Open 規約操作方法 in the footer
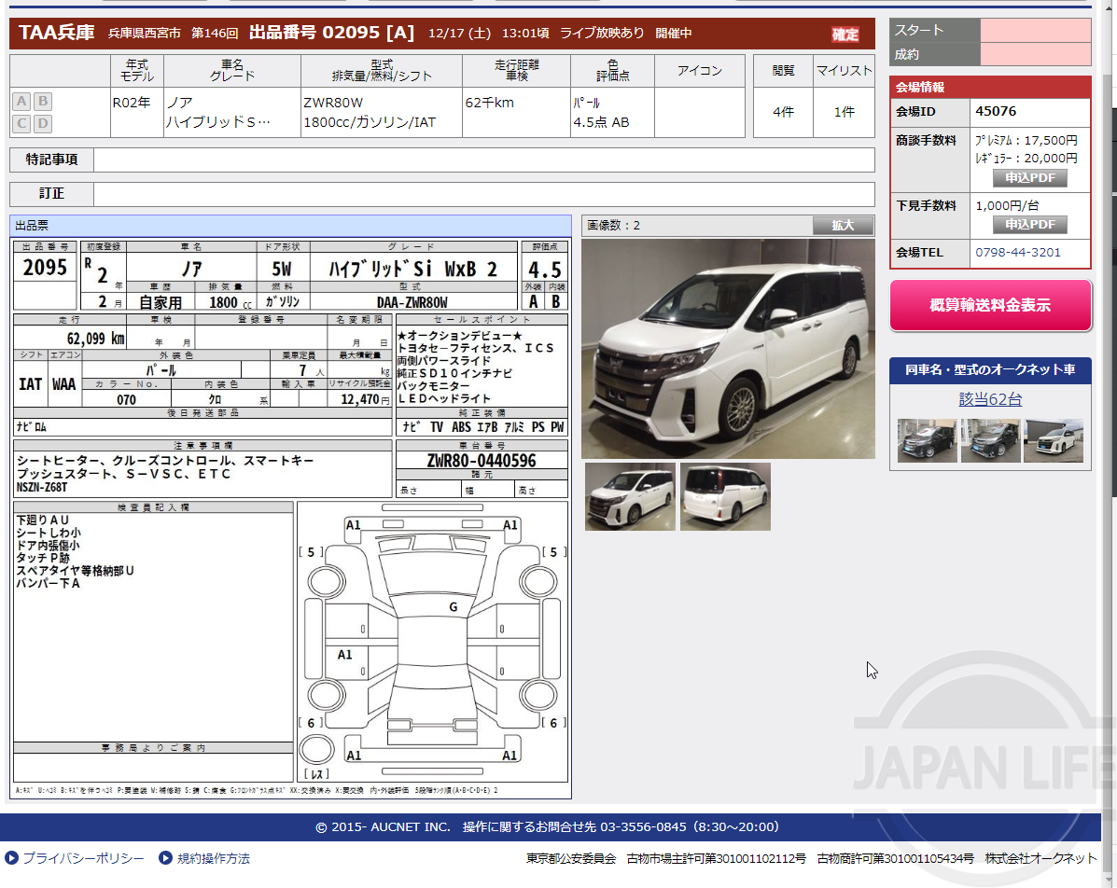1117x888 pixels. (215, 858)
